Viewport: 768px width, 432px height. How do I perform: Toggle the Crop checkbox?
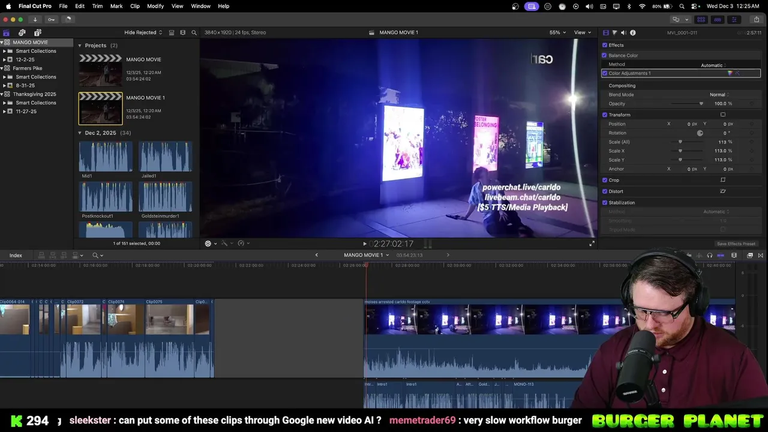tap(604, 180)
